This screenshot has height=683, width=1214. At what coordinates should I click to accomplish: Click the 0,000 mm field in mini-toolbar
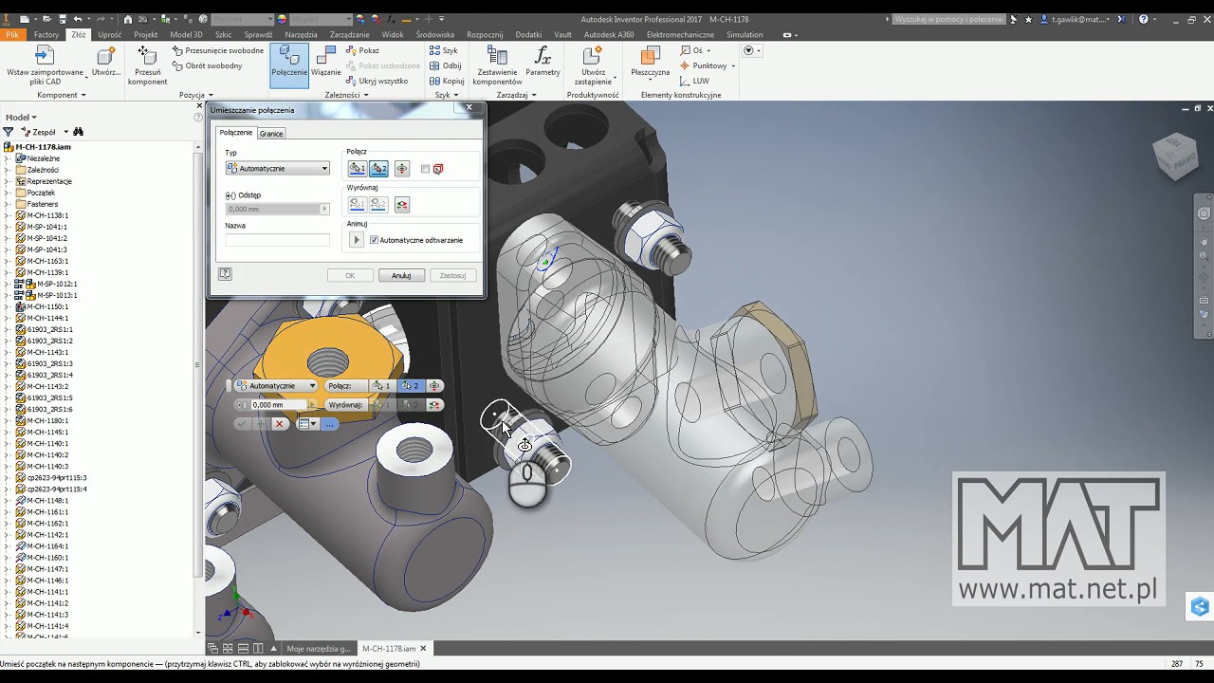click(279, 405)
